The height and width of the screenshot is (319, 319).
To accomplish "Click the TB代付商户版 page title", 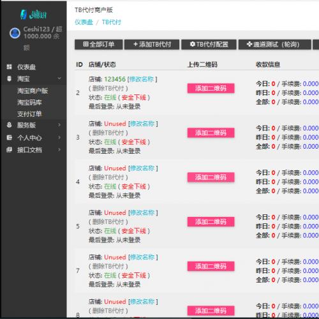I will (94, 10).
